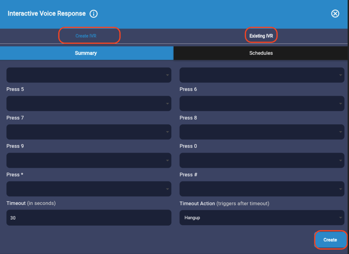This screenshot has width=349, height=254.
Task: Open the Press 6 dropdown
Action: pyautogui.click(x=262, y=104)
